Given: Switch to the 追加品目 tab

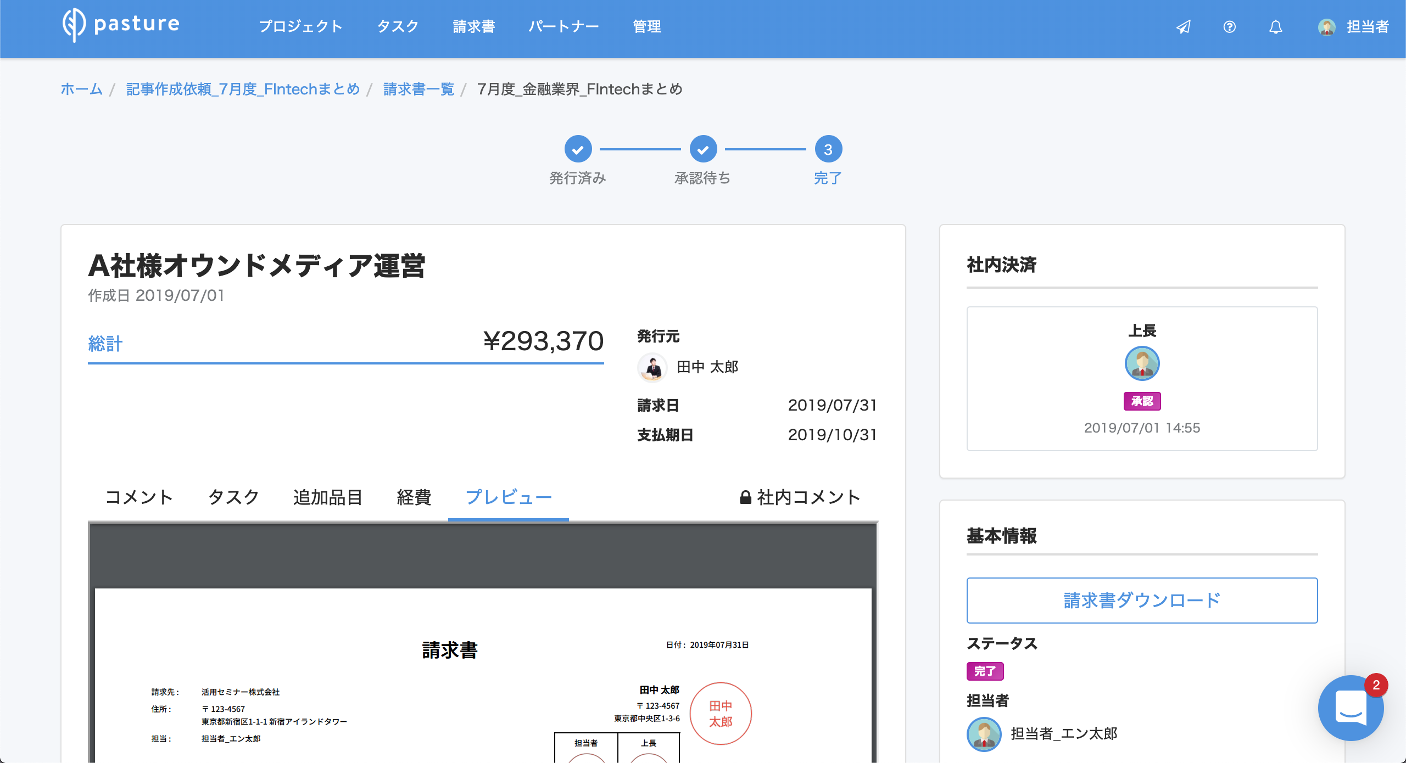Looking at the screenshot, I should point(328,497).
